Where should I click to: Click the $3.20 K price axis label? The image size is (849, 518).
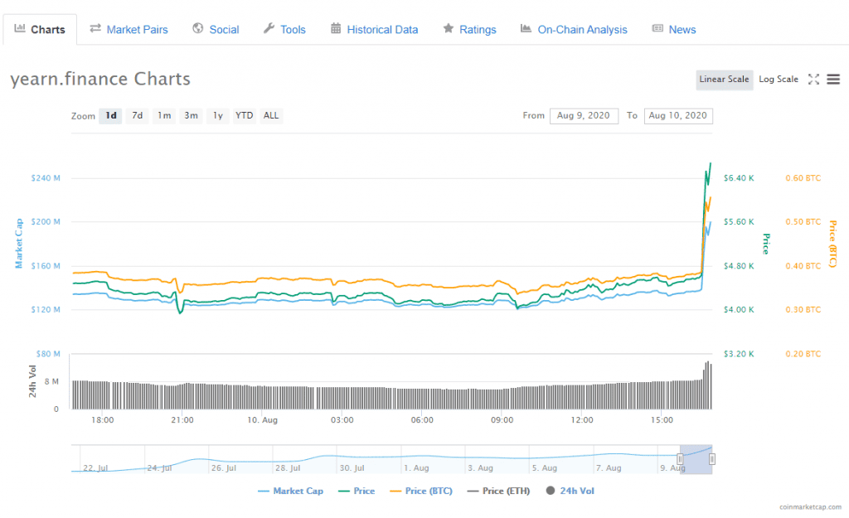coord(739,354)
